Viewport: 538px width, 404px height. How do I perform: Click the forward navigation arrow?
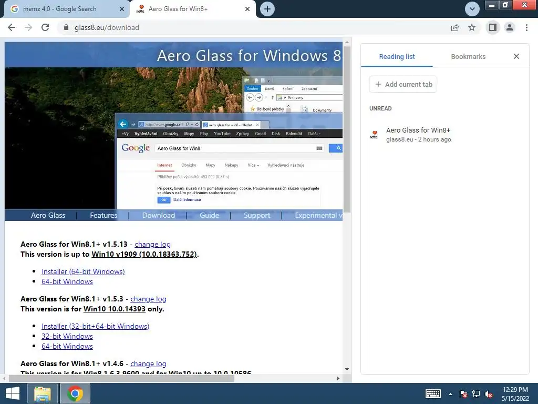point(28,27)
